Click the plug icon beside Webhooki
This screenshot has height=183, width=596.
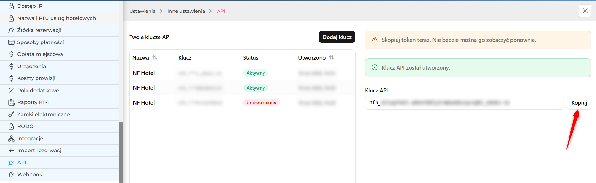point(11,174)
